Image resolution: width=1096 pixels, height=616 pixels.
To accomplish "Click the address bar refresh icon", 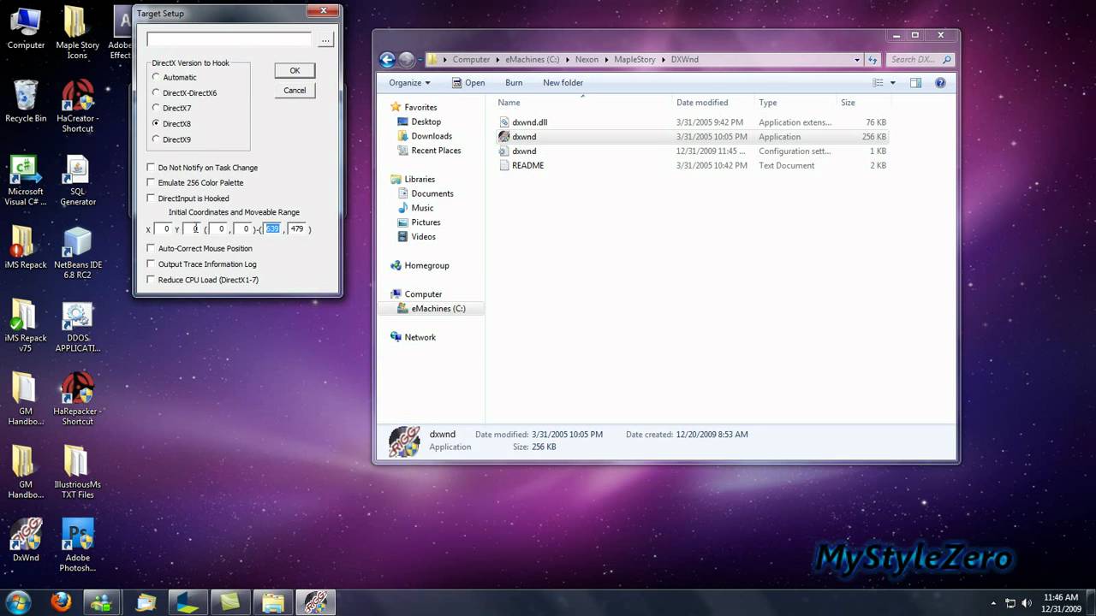I will coord(873,60).
